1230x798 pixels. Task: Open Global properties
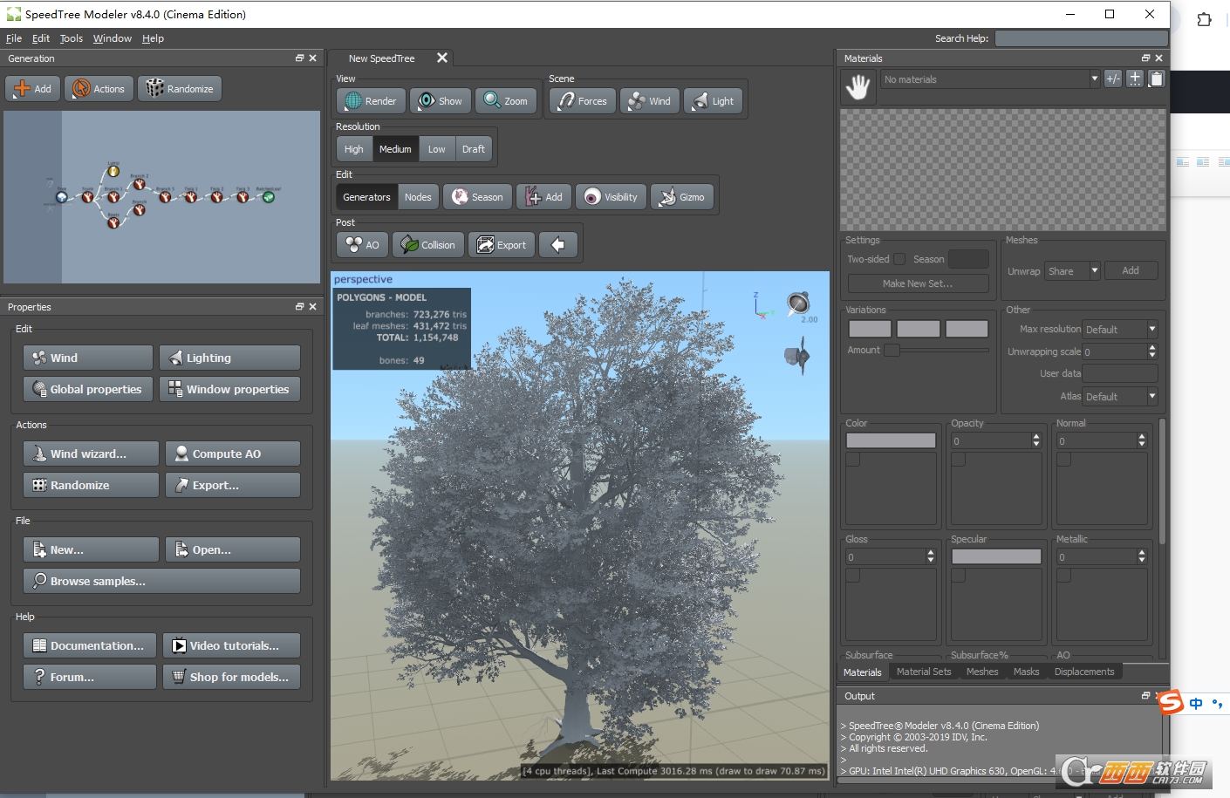point(88,389)
